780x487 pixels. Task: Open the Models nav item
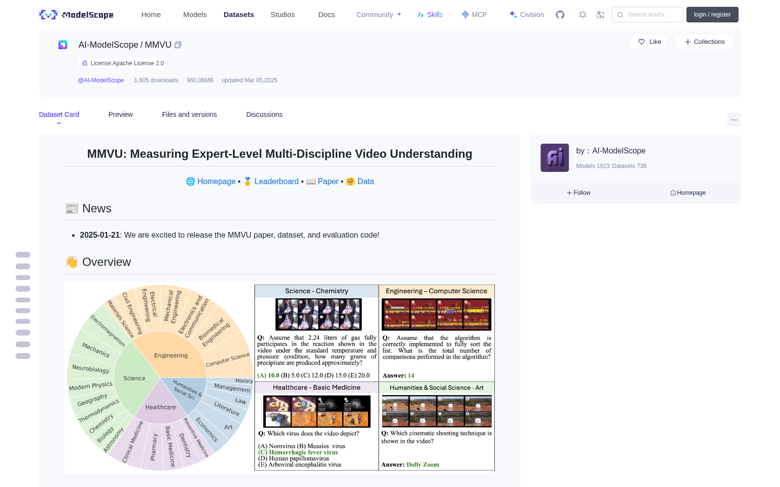click(195, 15)
